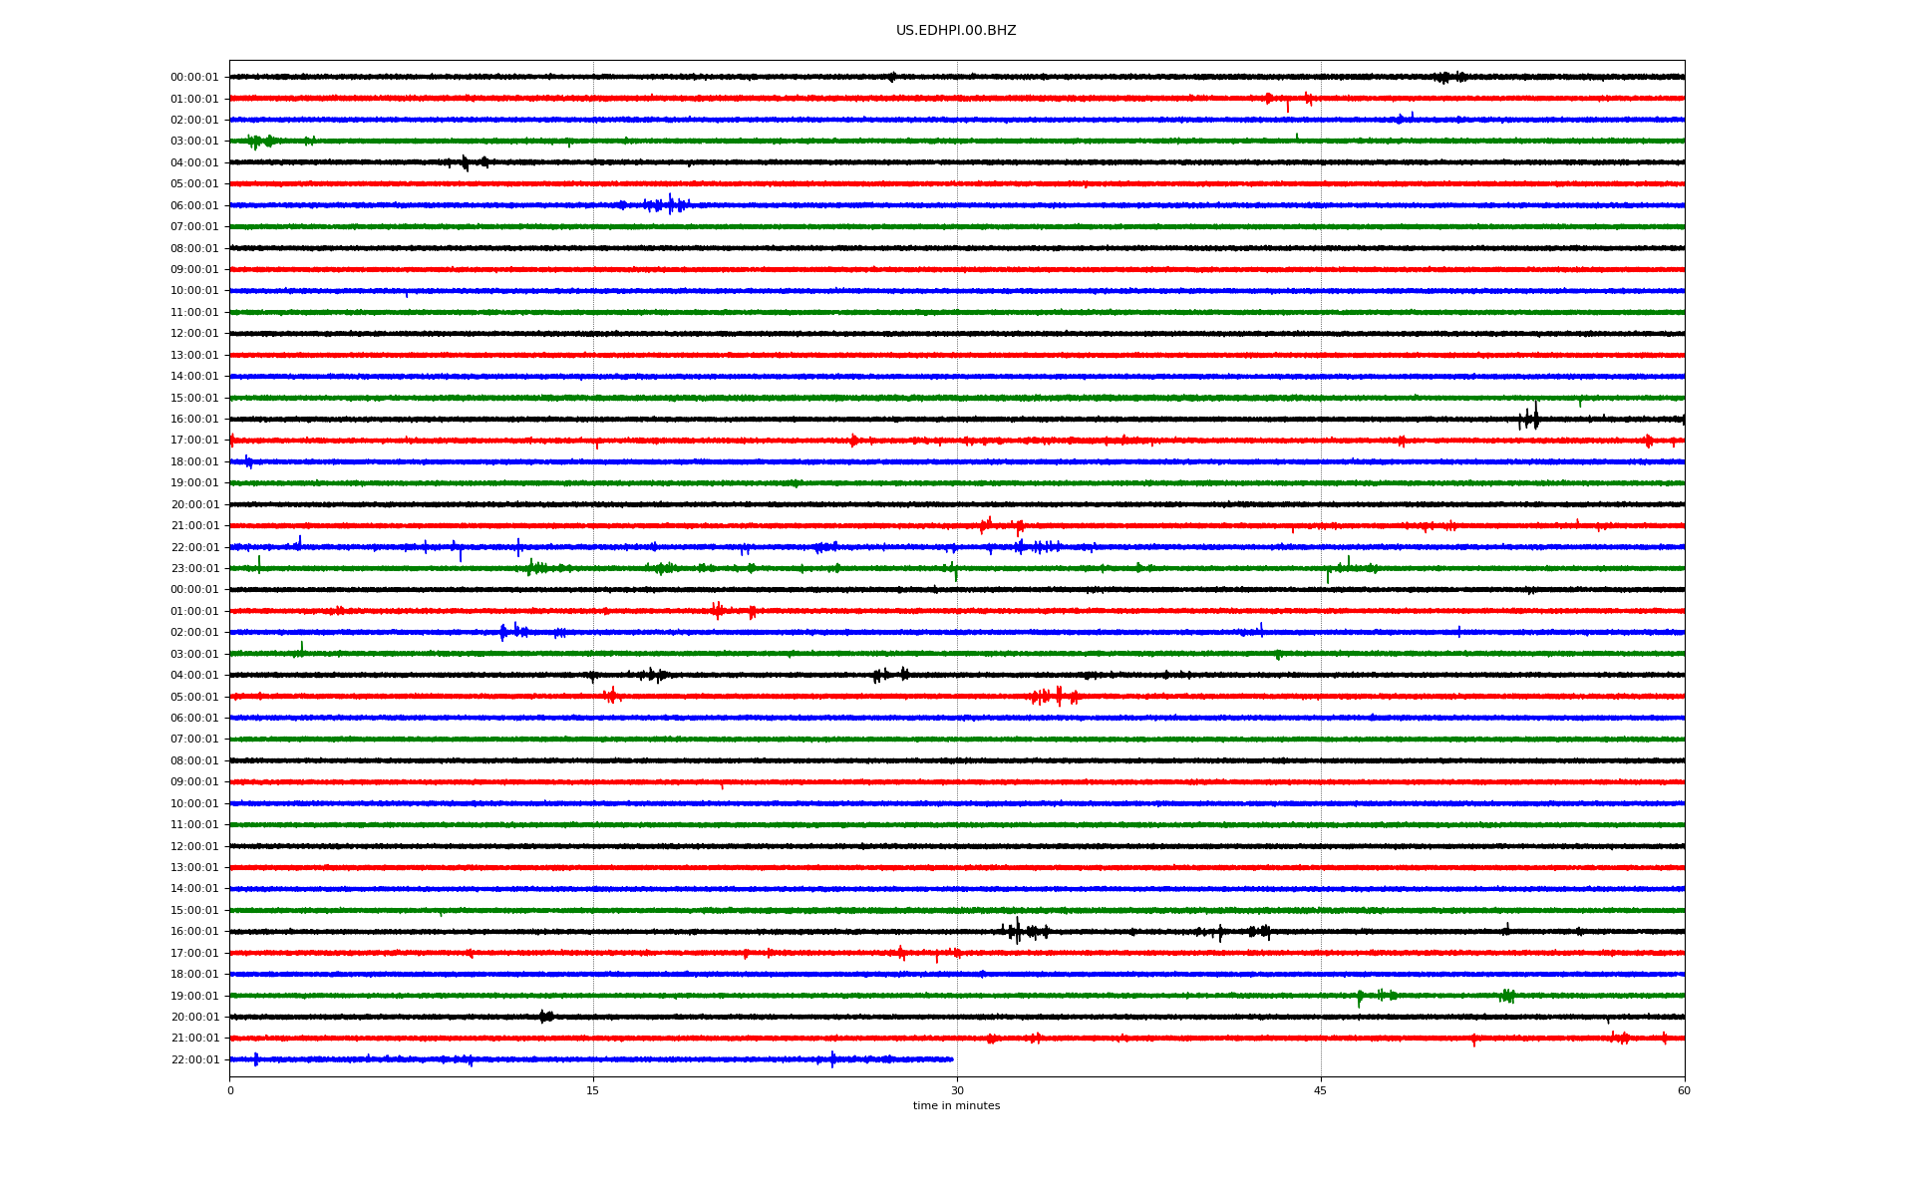Click the x-axis tick label 0
This screenshot has width=1914, height=1196.
(x=230, y=1090)
